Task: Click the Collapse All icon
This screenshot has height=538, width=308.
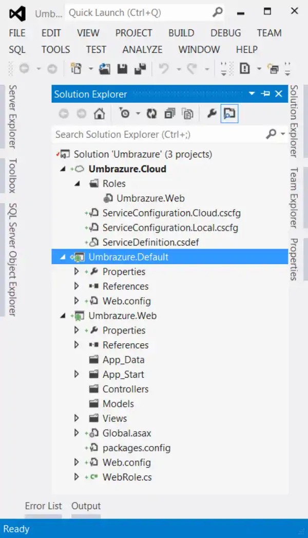Action: tap(169, 113)
